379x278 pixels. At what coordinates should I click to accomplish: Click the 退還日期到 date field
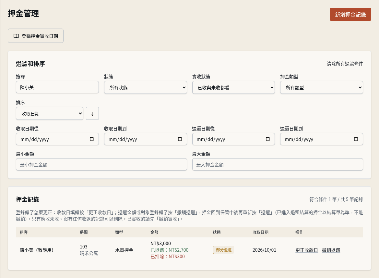click(322, 139)
